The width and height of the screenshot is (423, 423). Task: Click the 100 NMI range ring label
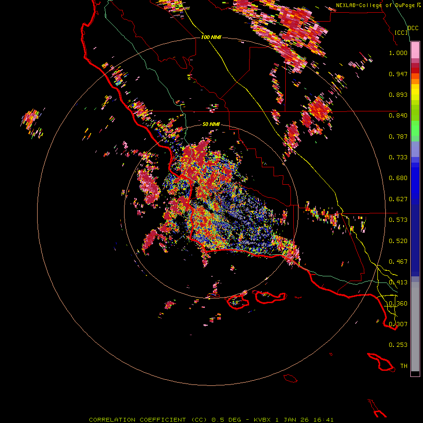211,37
